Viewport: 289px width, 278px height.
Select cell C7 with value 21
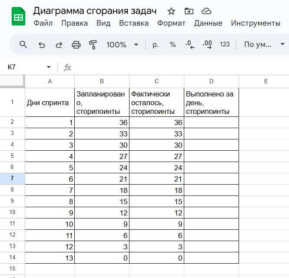coord(156,179)
